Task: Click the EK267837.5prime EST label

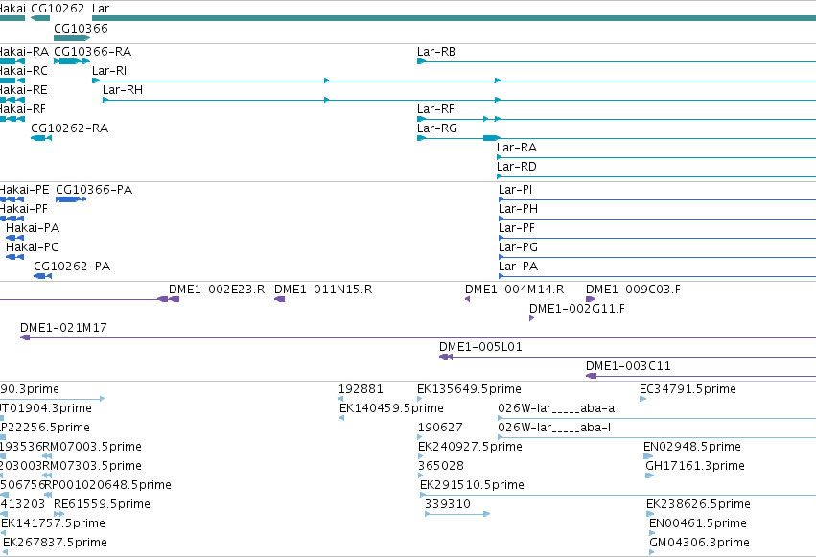Action: click(56, 544)
